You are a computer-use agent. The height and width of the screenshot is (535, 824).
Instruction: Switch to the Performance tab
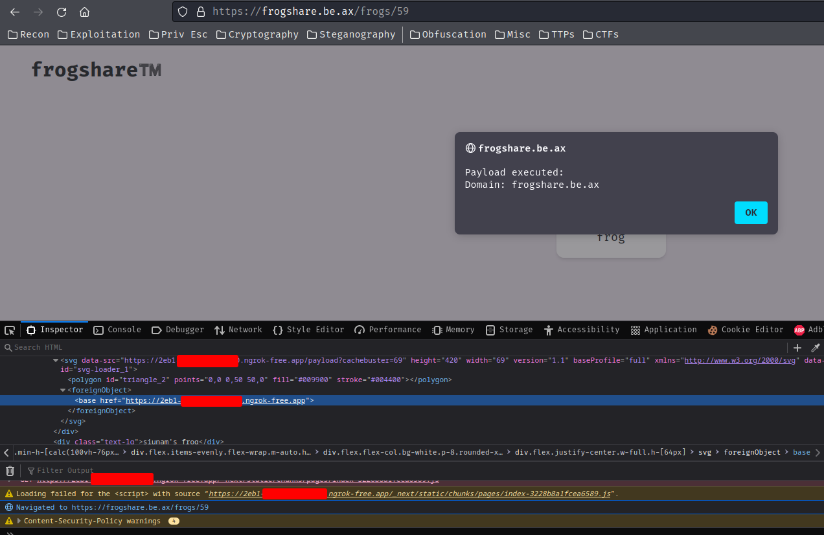(x=388, y=330)
